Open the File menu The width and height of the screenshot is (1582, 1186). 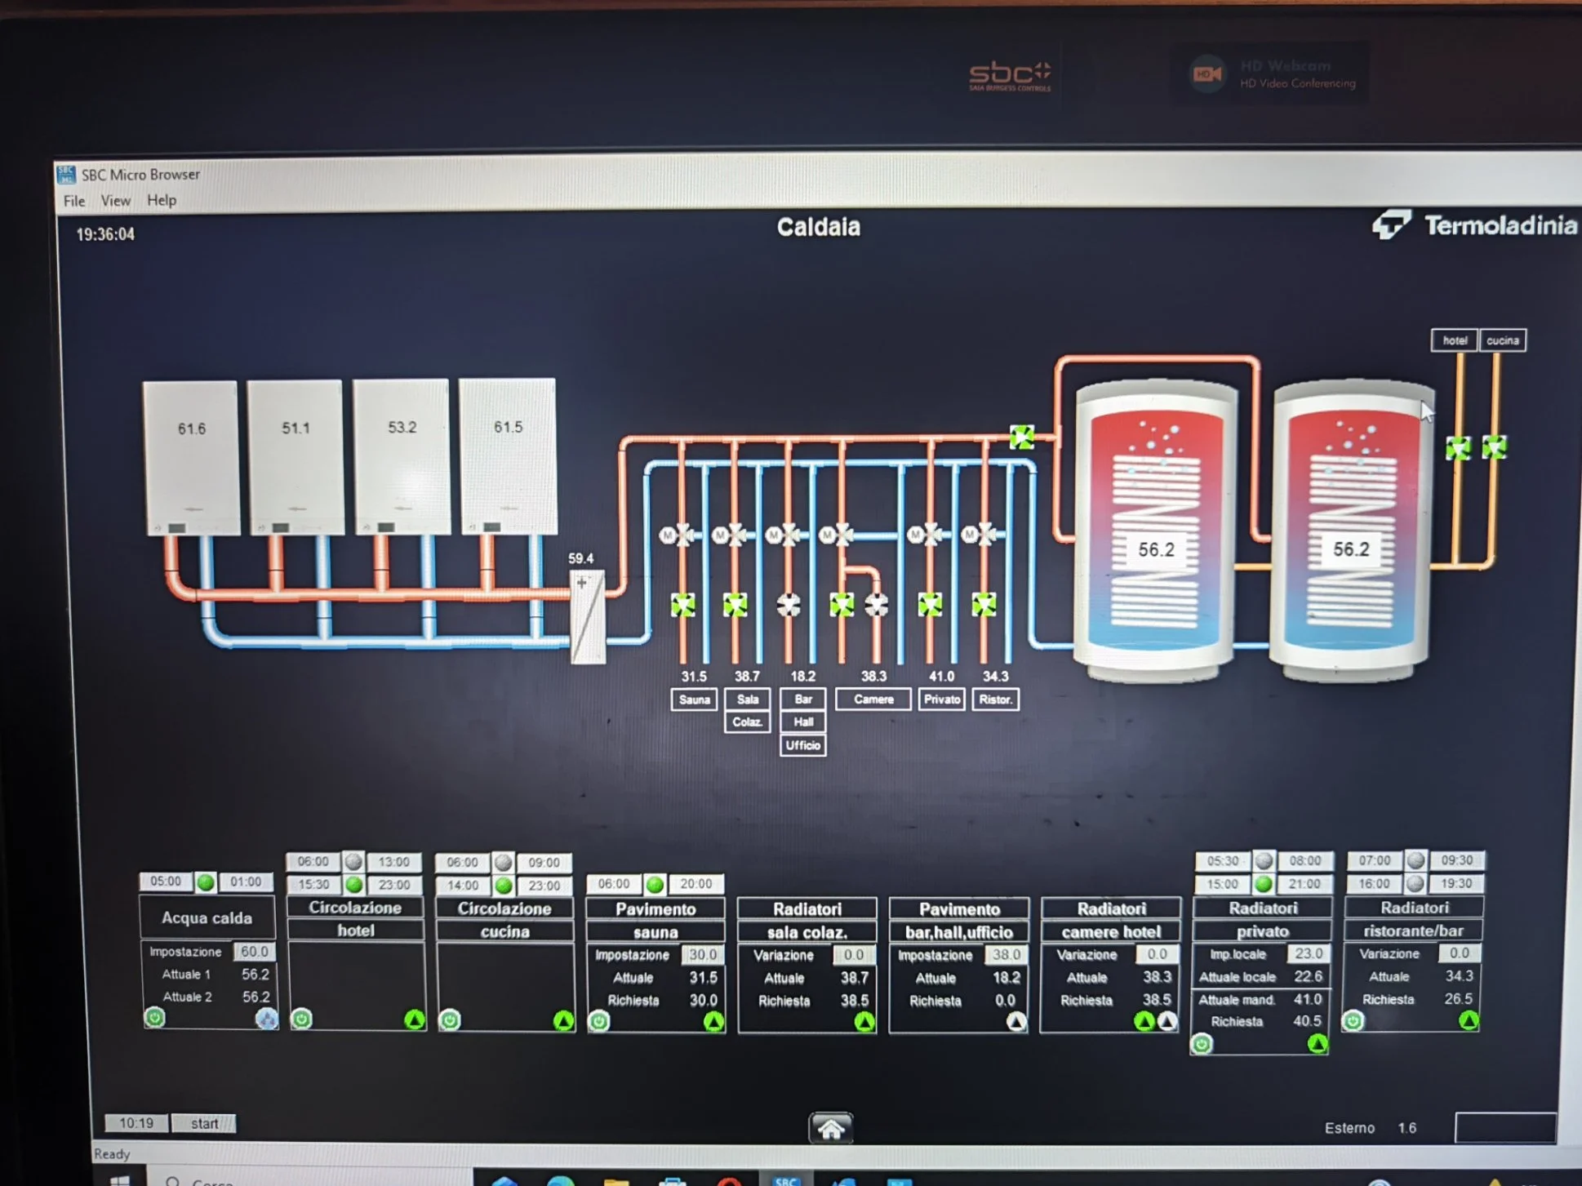(x=74, y=201)
